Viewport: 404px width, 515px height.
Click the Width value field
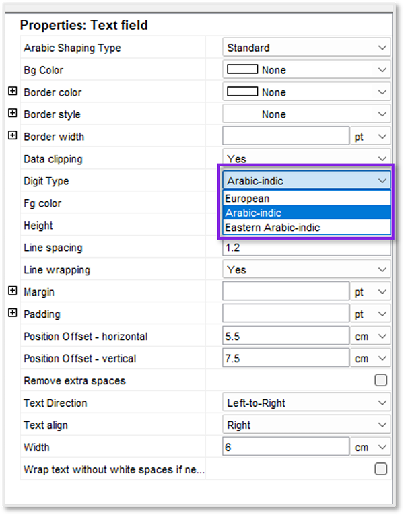285,446
